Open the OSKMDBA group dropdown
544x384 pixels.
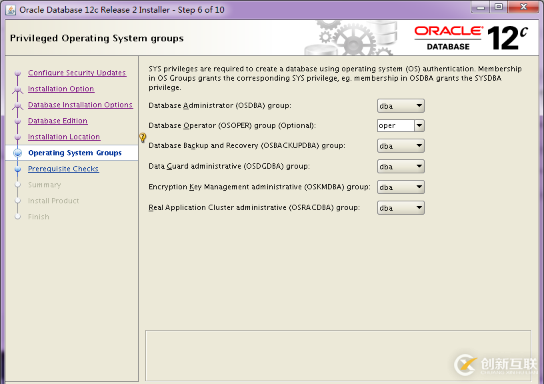pos(401,187)
